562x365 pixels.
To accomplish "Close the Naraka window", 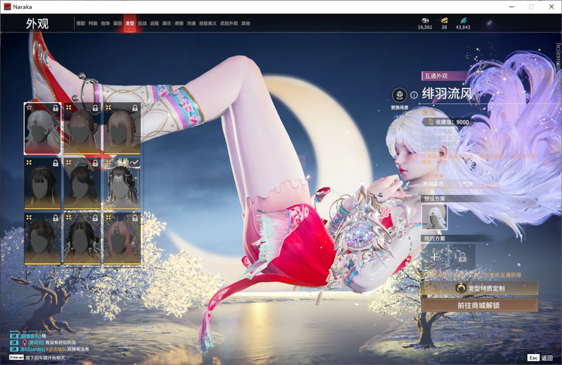I will tap(552, 7).
